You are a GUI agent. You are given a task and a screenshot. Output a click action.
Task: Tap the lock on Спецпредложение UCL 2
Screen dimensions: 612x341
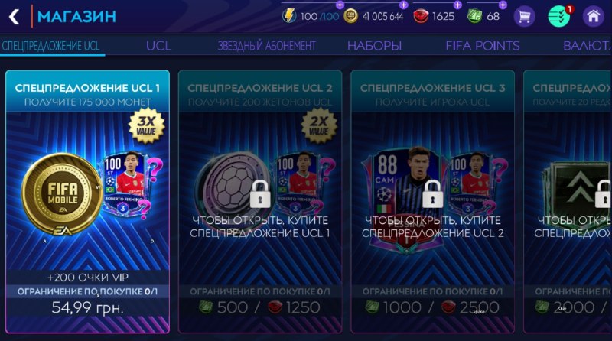pos(260,194)
